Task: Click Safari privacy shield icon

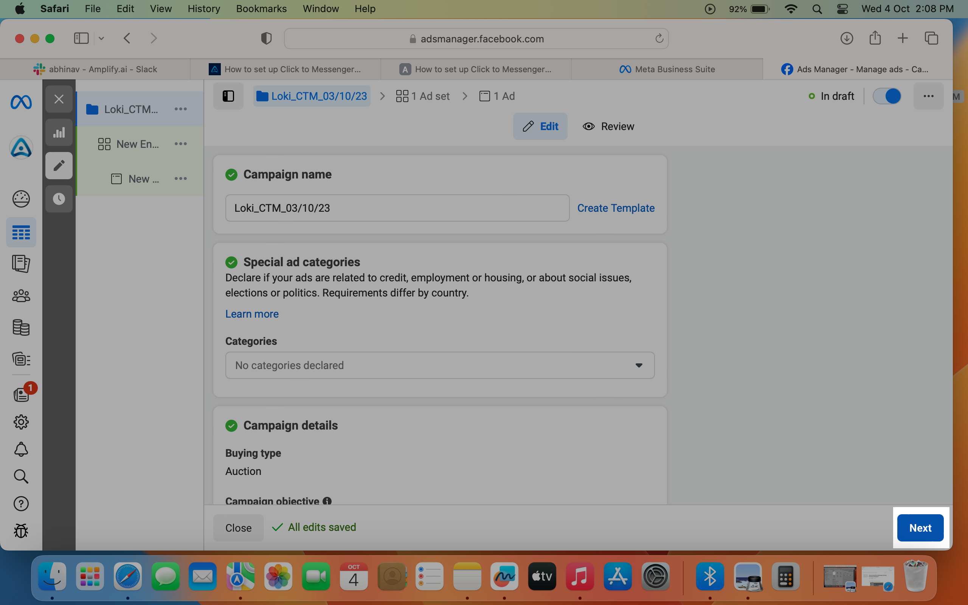Action: 267,39
